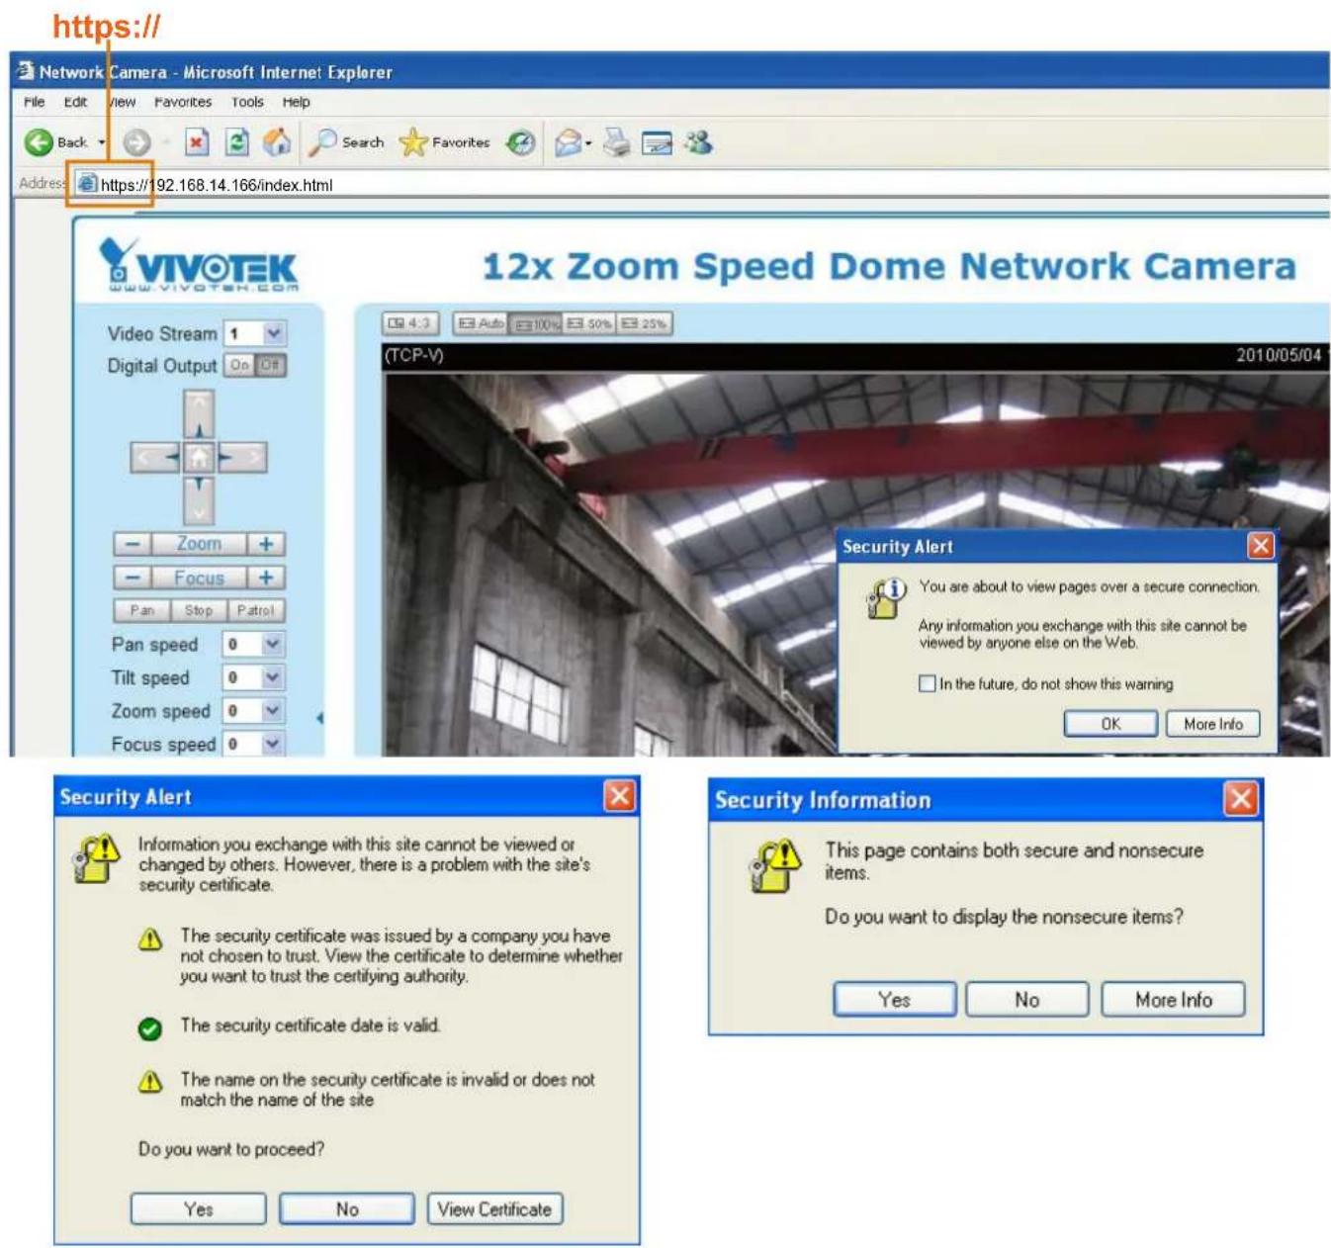This screenshot has height=1248, width=1331.
Task: Open the View menu
Action: point(122,102)
